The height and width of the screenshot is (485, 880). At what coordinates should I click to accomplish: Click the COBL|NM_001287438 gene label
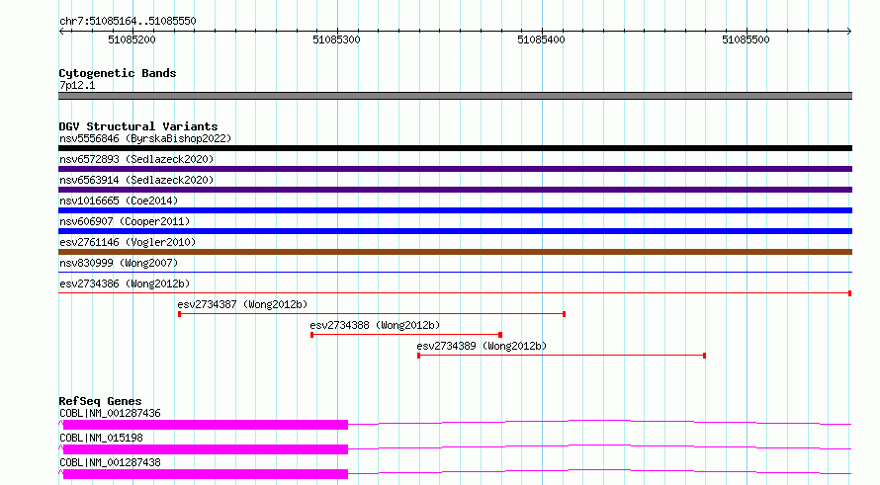[110, 462]
